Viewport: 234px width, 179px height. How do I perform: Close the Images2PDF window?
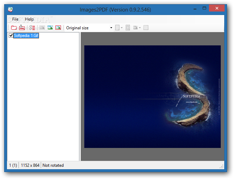click(217, 8)
